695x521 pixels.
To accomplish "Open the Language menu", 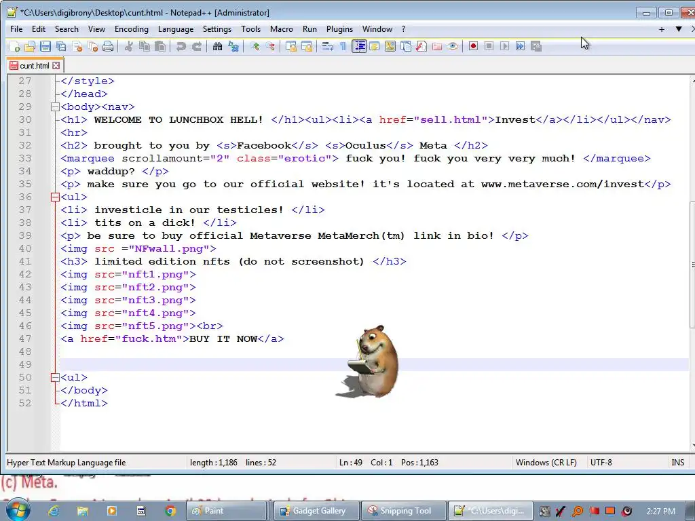I will [x=176, y=29].
